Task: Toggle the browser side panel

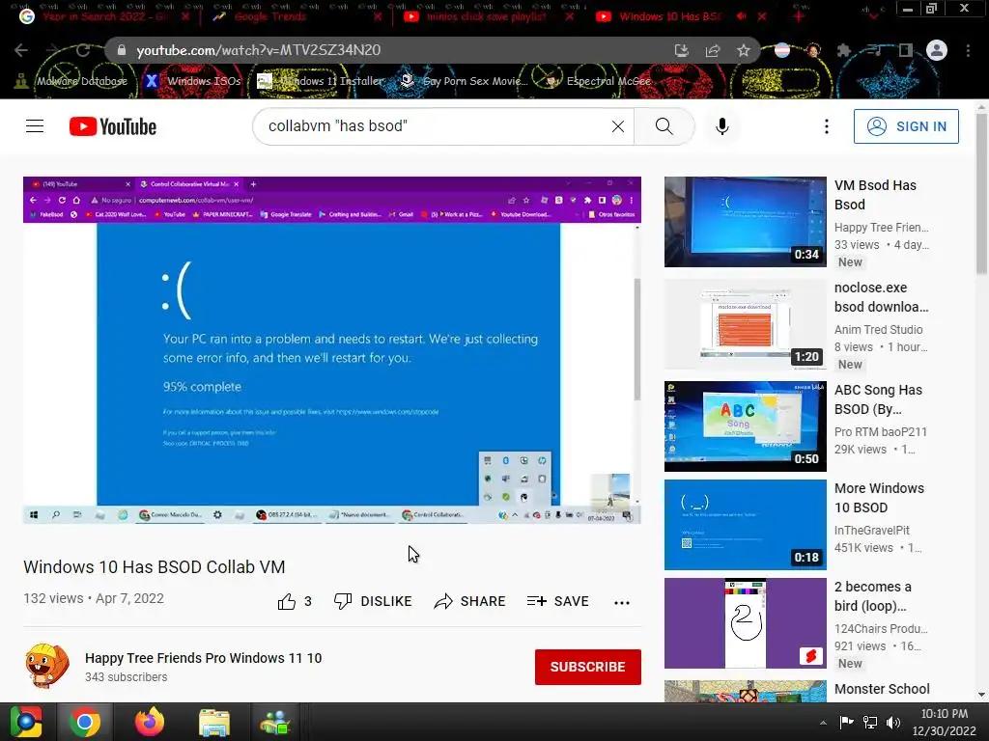Action: coord(906,50)
